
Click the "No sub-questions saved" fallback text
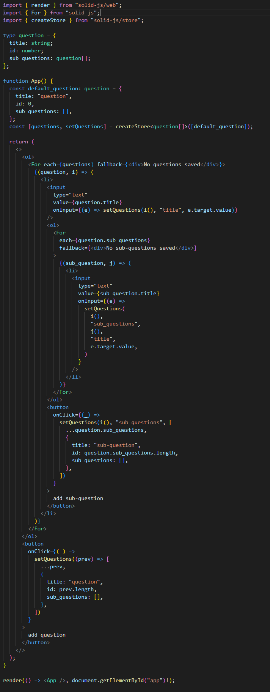(141, 248)
